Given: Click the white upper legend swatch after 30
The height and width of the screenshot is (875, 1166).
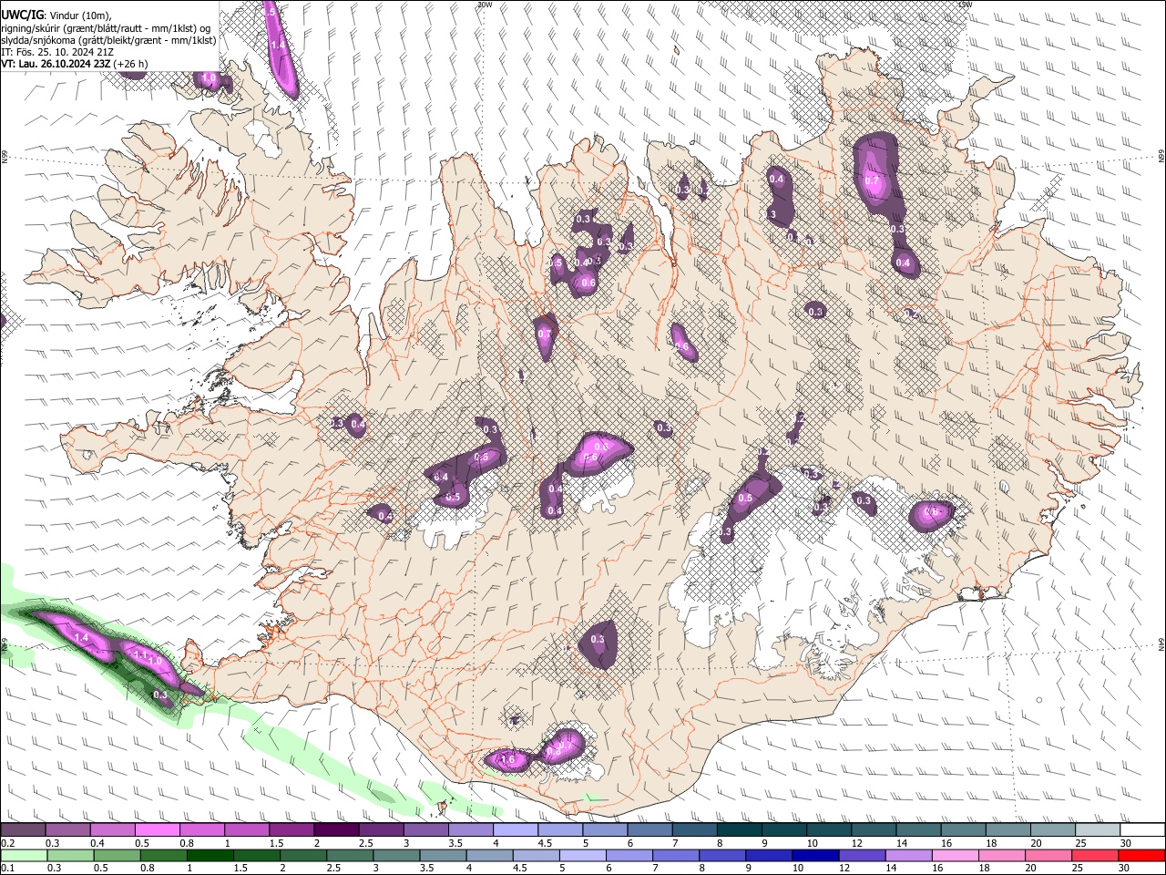Looking at the screenshot, I should coord(1143,830).
